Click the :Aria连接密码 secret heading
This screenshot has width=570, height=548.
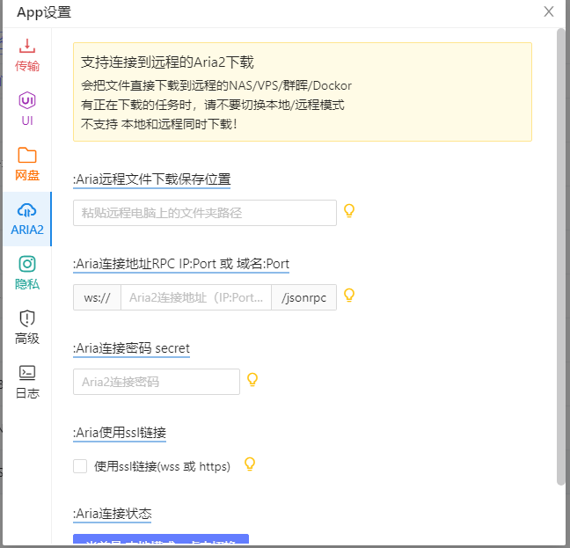[x=131, y=348]
